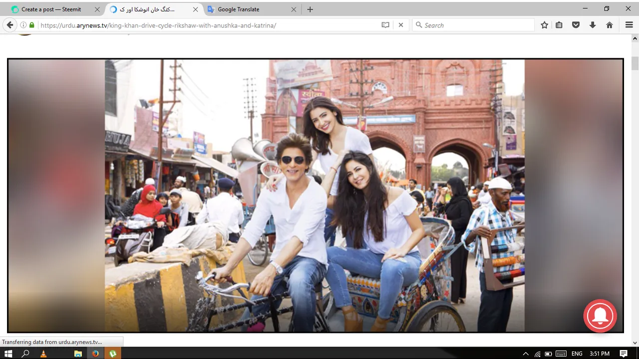This screenshot has height=359, width=639.
Task: Show bookmarks list icon in toolbar
Action: click(x=559, y=25)
